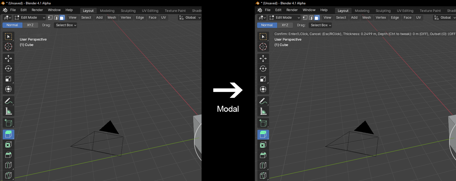This screenshot has width=456, height=181.
Task: Open the Edit Mode dropdown in right screenshot
Action: click(284, 18)
